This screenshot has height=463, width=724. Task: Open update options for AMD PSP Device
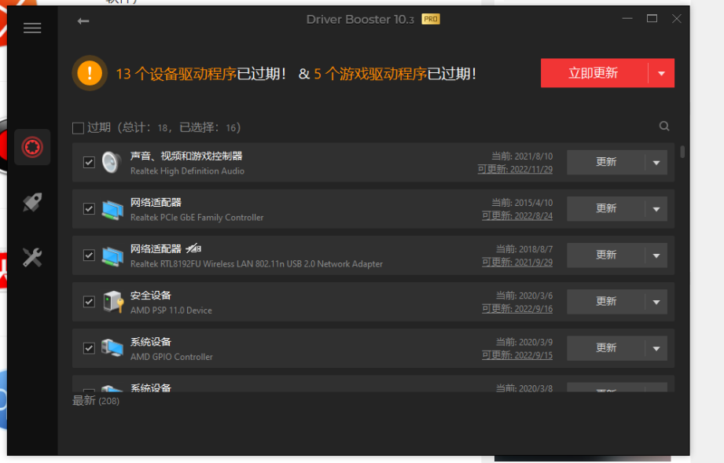point(656,303)
